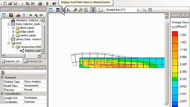Close the Properties panel
The image size is (190, 107).
pos(44,67)
